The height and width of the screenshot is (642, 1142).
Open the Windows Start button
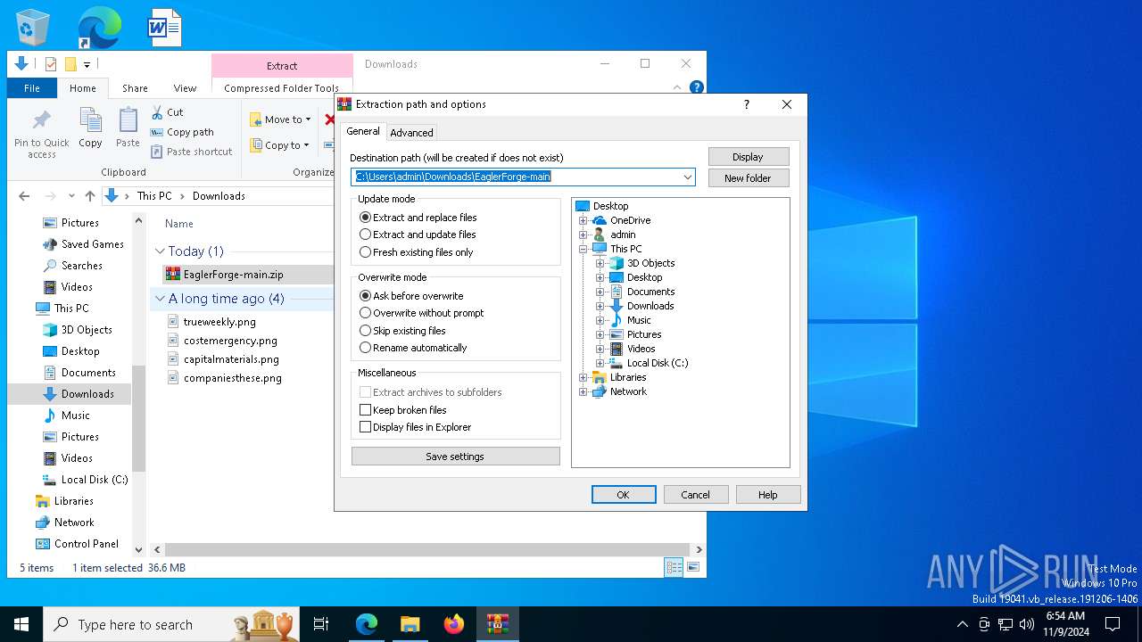click(21, 624)
